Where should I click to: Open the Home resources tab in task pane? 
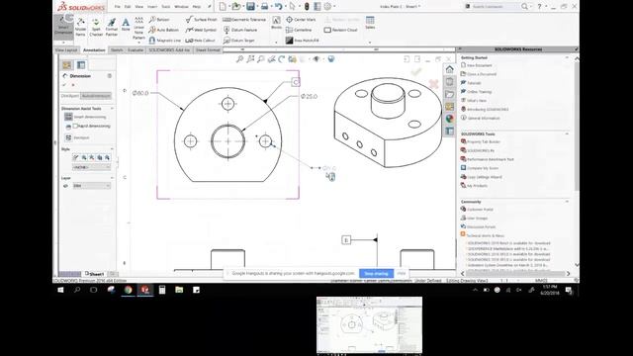pyautogui.click(x=449, y=69)
